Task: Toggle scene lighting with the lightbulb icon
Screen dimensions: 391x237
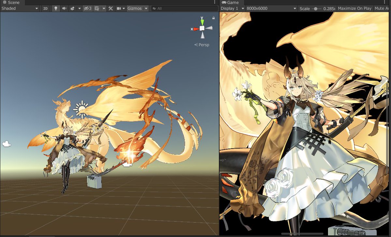Action: coord(56,8)
